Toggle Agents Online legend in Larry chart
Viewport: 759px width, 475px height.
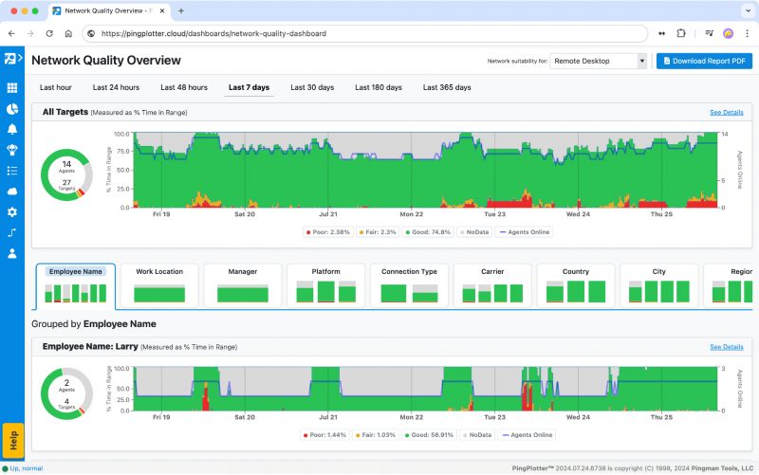coord(528,435)
